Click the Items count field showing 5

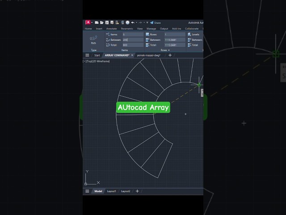click(133, 34)
